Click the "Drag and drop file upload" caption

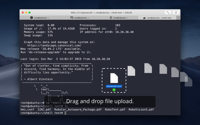100,101
